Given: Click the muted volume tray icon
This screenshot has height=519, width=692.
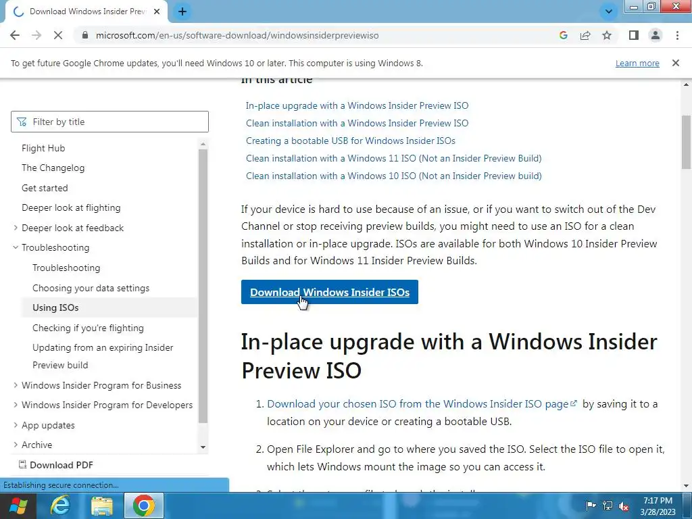Looking at the screenshot, I should tap(624, 506).
